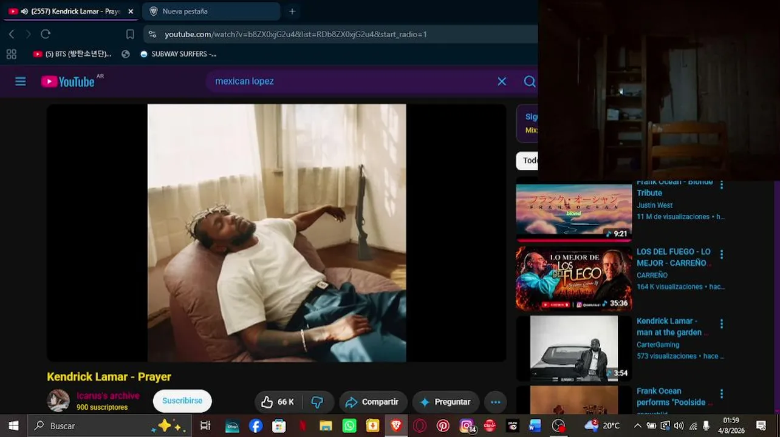Open site settings icon in address bar

[152, 34]
